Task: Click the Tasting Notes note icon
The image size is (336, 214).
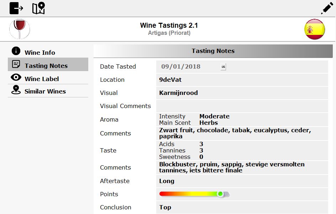Action: click(16, 64)
